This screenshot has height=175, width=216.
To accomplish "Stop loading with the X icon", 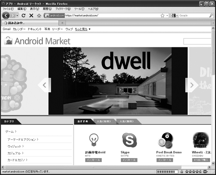I will 31,15.
